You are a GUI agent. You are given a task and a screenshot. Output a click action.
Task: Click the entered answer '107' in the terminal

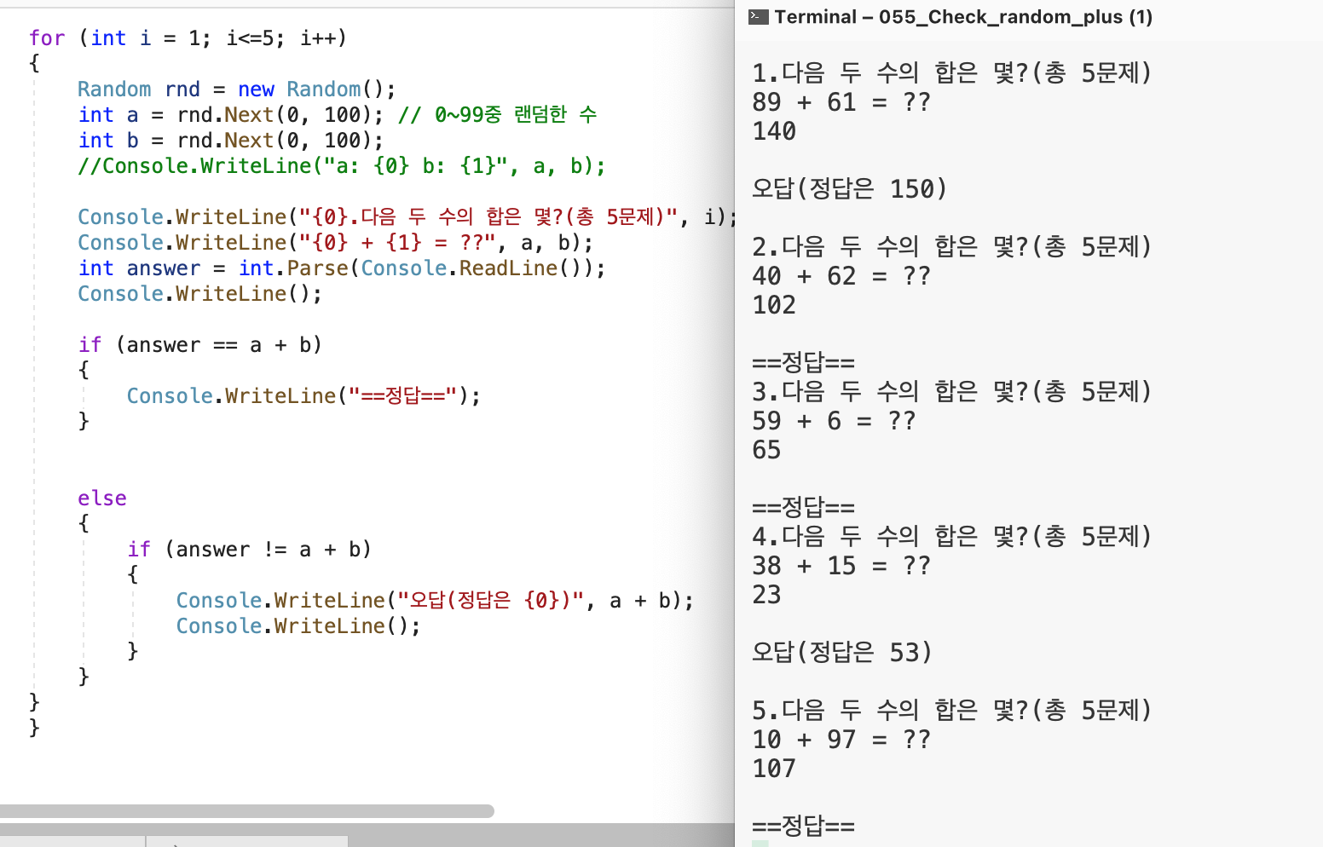click(774, 769)
